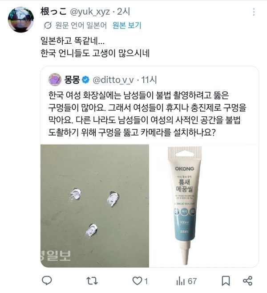The height and width of the screenshot is (293, 267).
Task: Repost this tweet with retweet arrows icon
Action: coord(92,281)
